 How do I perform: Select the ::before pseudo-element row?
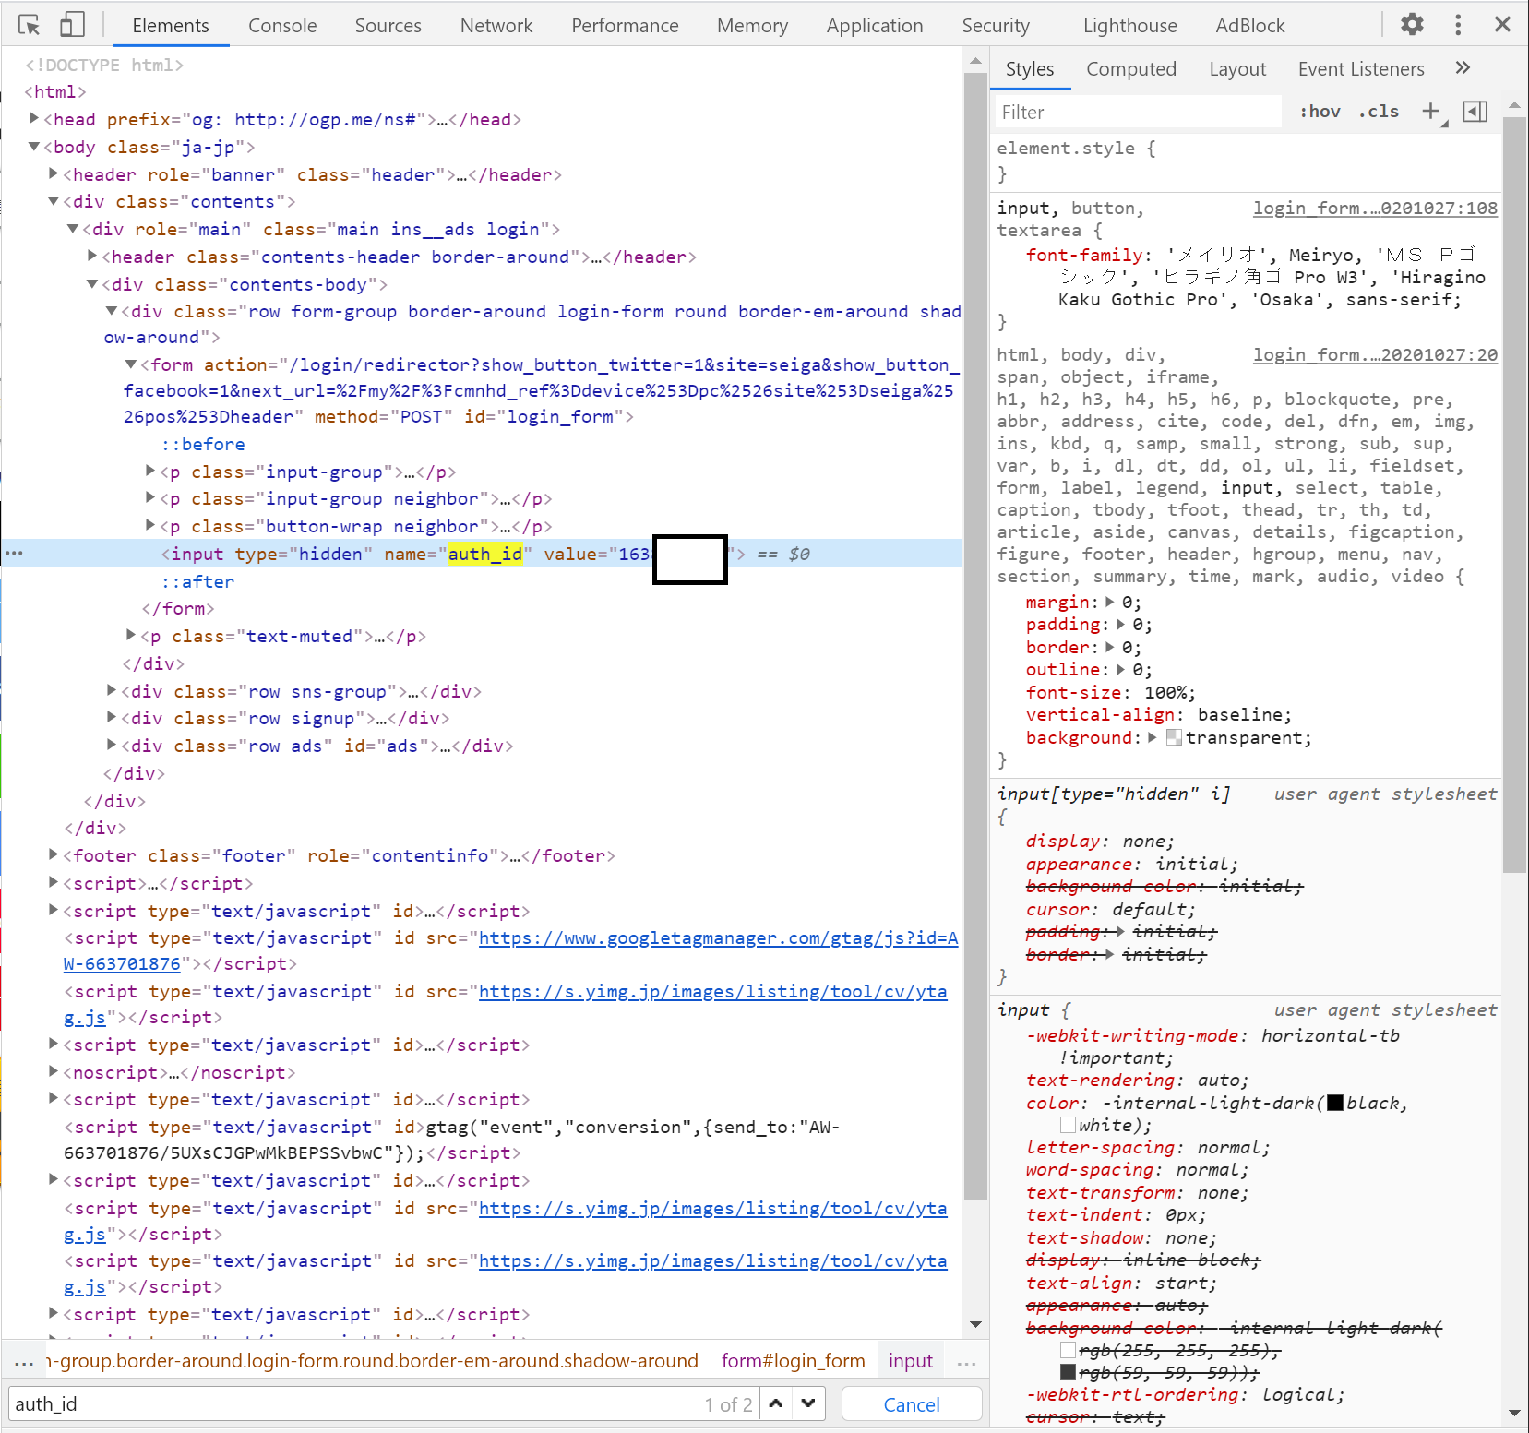(x=203, y=445)
